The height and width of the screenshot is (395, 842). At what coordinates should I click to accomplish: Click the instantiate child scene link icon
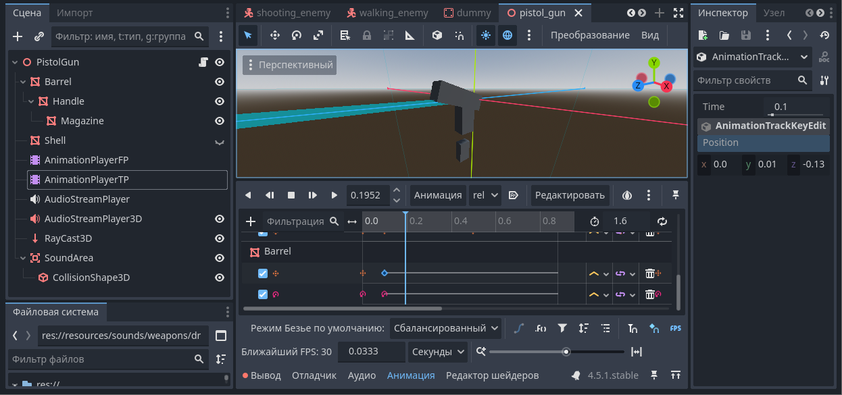tap(39, 36)
